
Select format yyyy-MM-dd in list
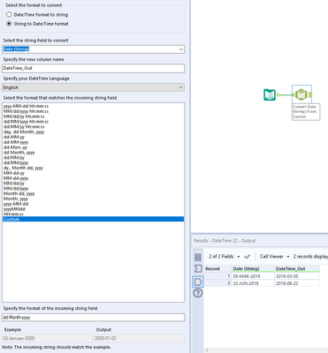[93, 204]
